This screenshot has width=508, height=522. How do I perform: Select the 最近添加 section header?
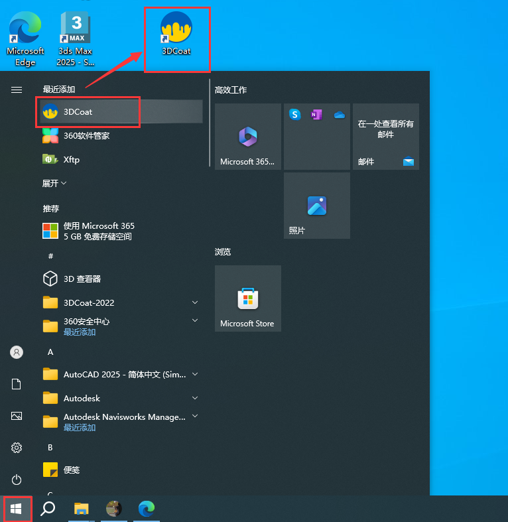click(x=59, y=90)
